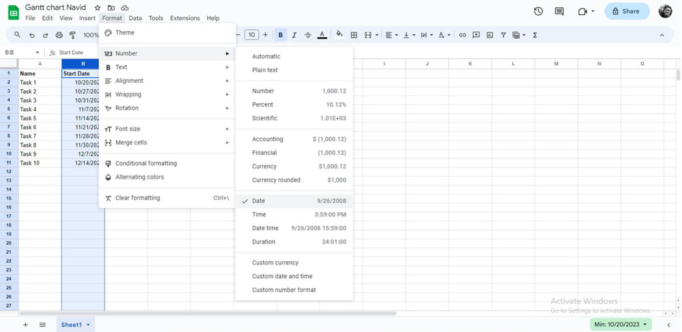Open the filter views table dropdown
Image resolution: width=682 pixels, height=332 pixels.
point(519,35)
